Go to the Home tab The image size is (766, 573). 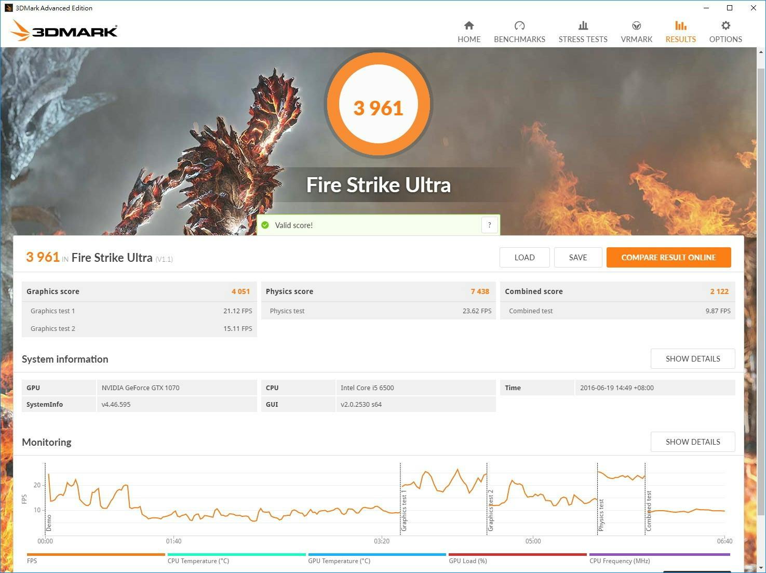[x=468, y=32]
